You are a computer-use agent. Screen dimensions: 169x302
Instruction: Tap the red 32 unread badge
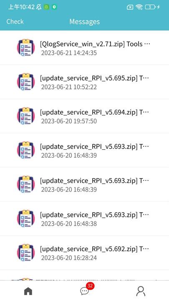point(90,286)
